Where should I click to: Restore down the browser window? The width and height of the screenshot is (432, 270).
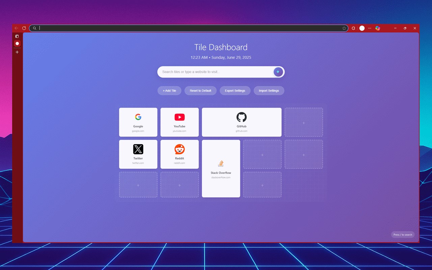405,28
